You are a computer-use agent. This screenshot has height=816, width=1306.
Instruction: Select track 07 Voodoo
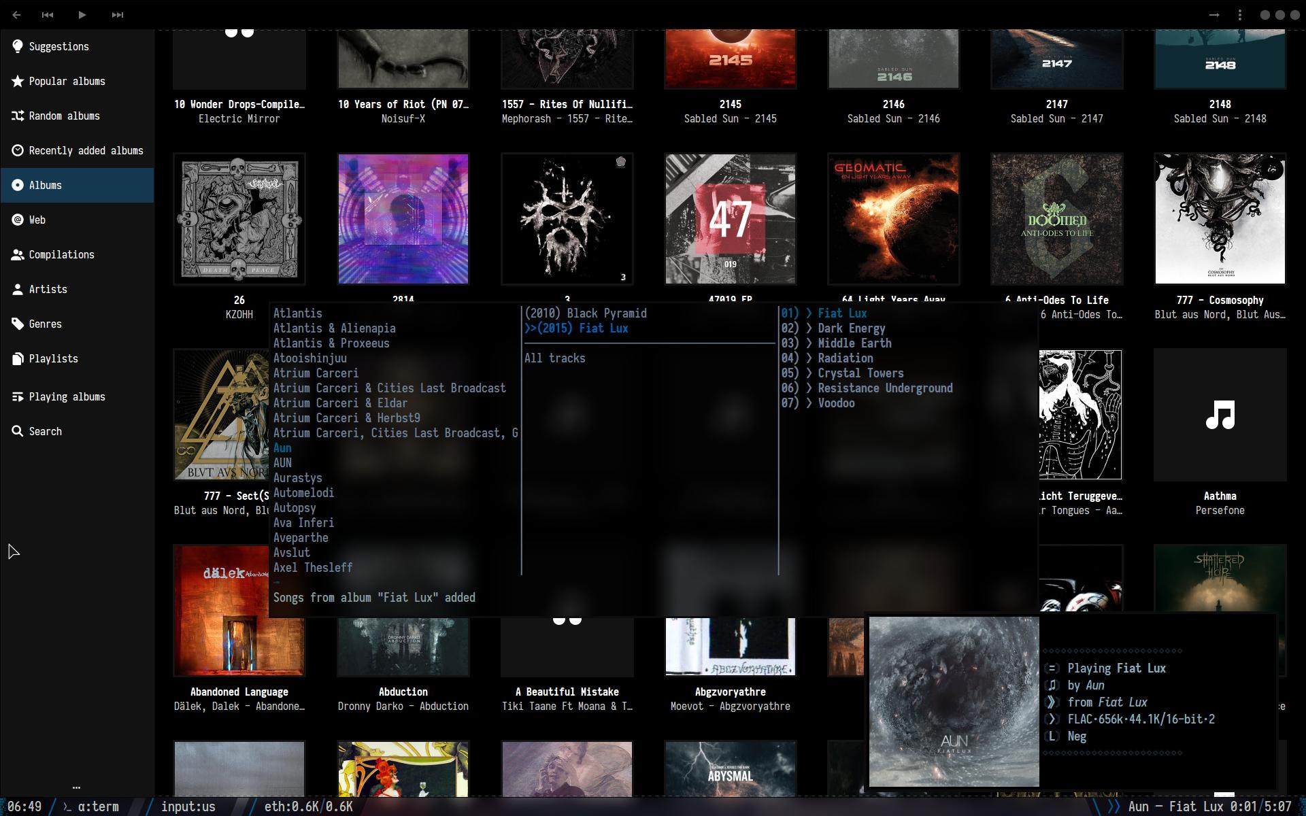coord(818,403)
